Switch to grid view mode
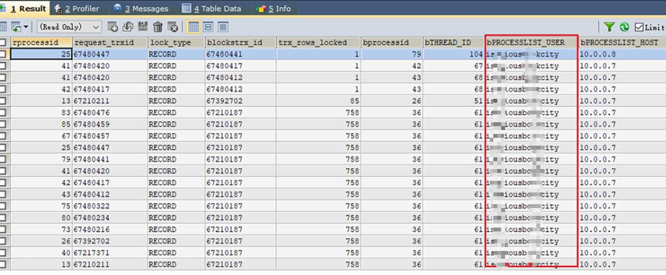666x275 pixels. coord(194,27)
